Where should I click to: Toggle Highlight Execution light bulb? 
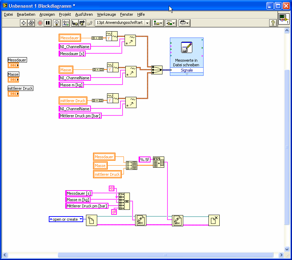(x=57, y=23)
